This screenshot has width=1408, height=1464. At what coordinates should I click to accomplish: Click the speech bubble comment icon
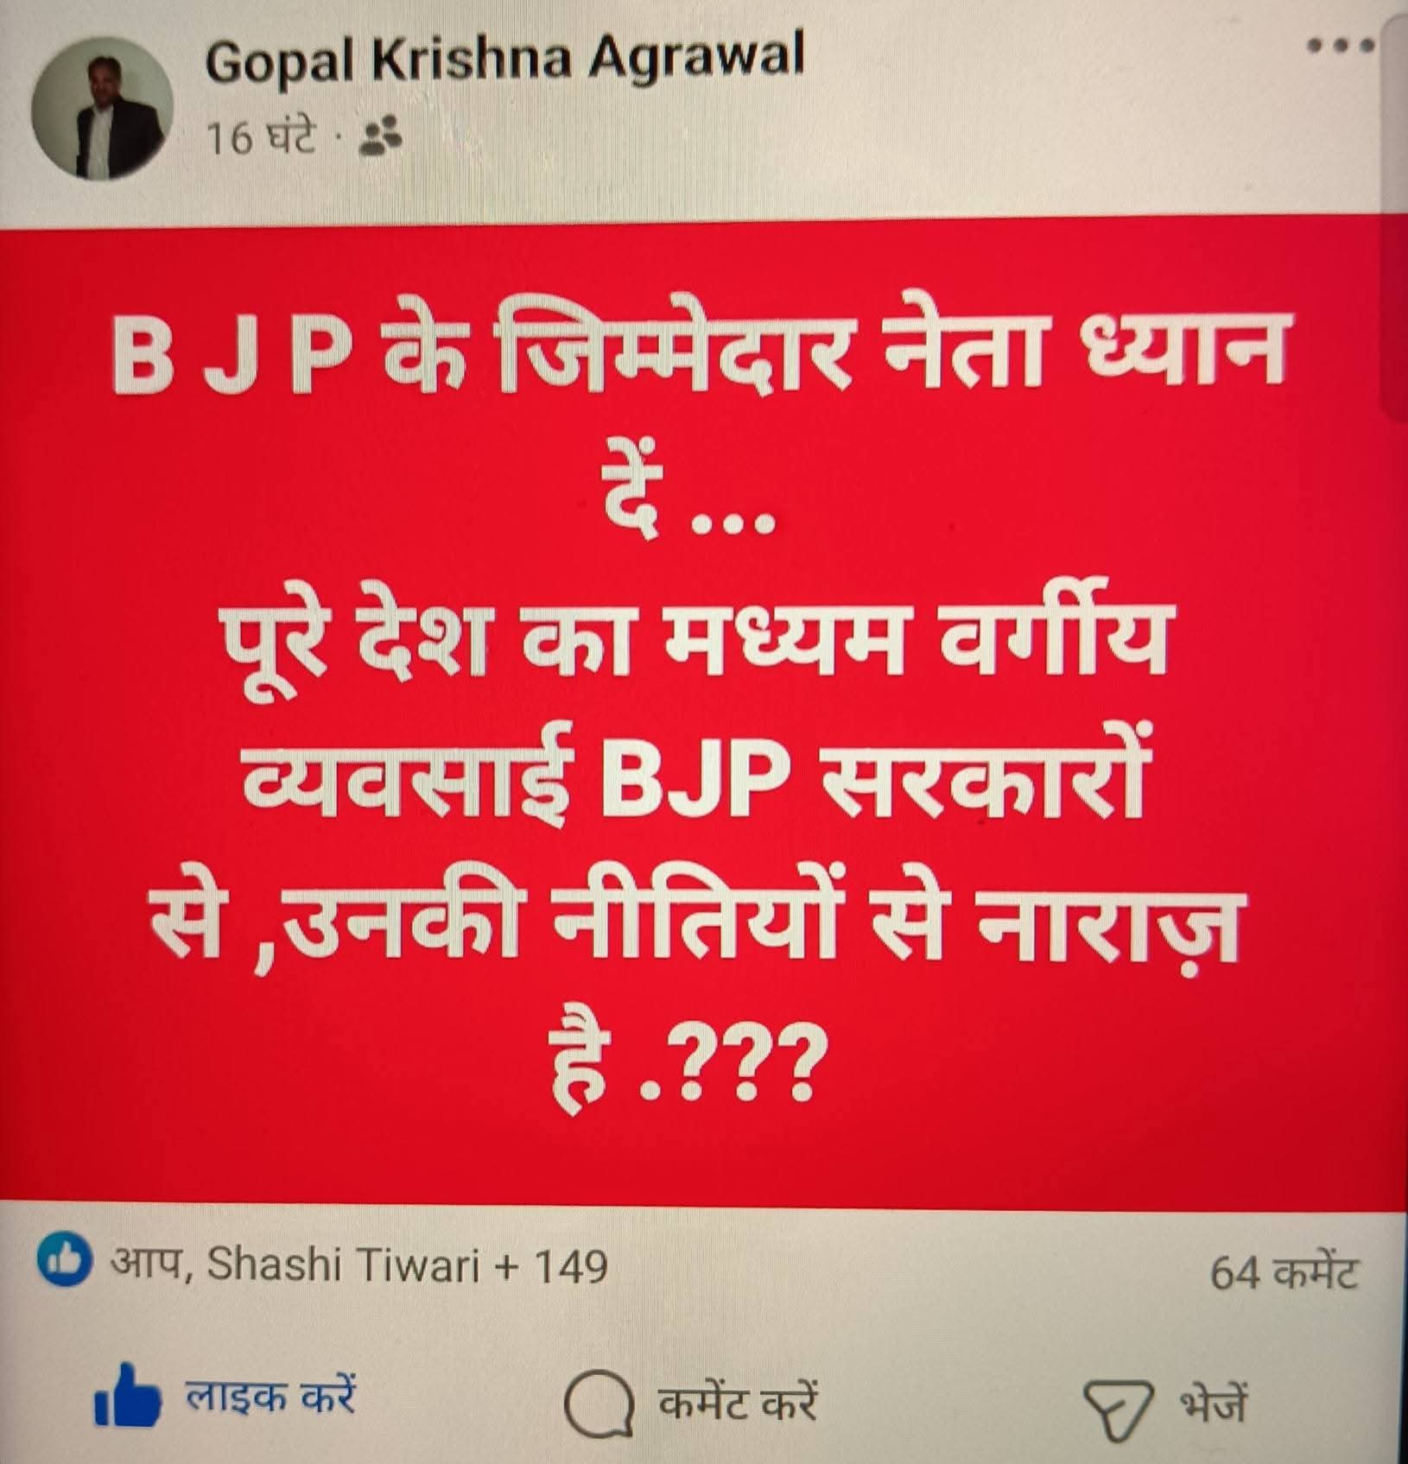[598, 1404]
